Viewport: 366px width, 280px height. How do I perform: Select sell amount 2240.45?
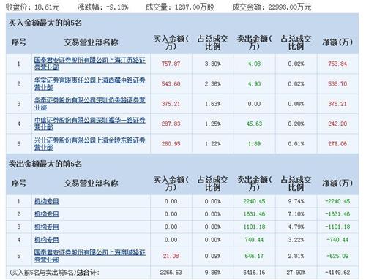[254, 201]
